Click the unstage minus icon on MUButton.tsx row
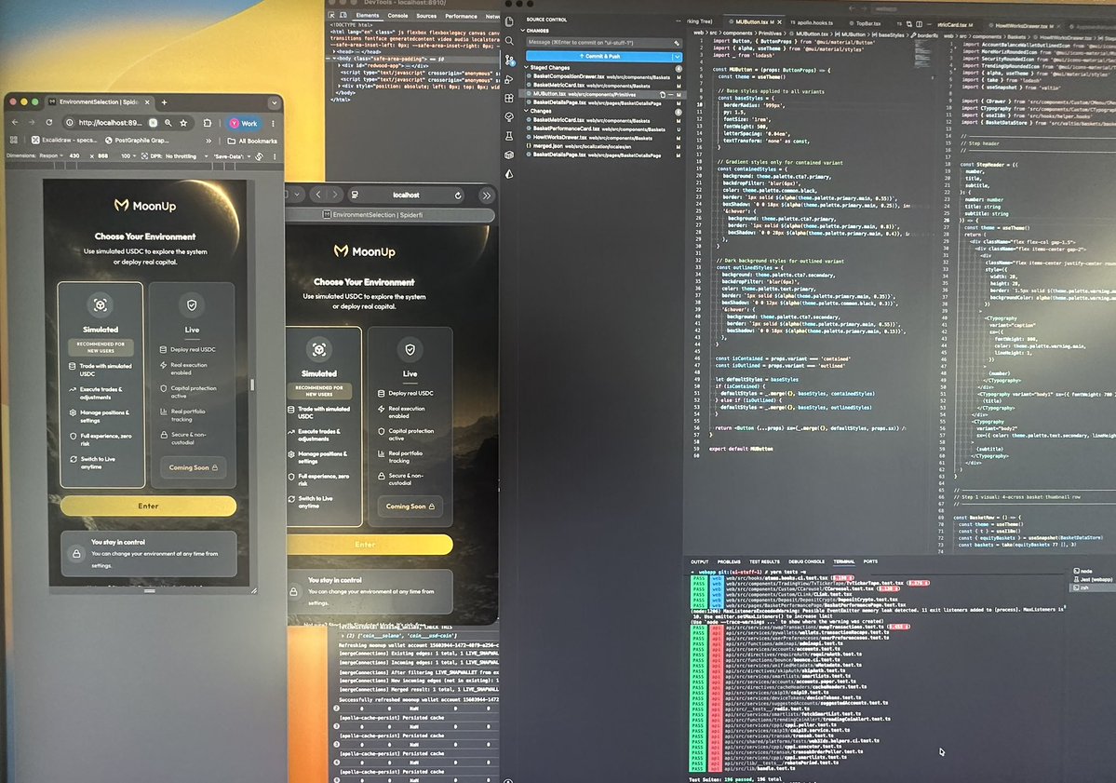The width and height of the screenshot is (1116, 783). pyautogui.click(x=670, y=94)
